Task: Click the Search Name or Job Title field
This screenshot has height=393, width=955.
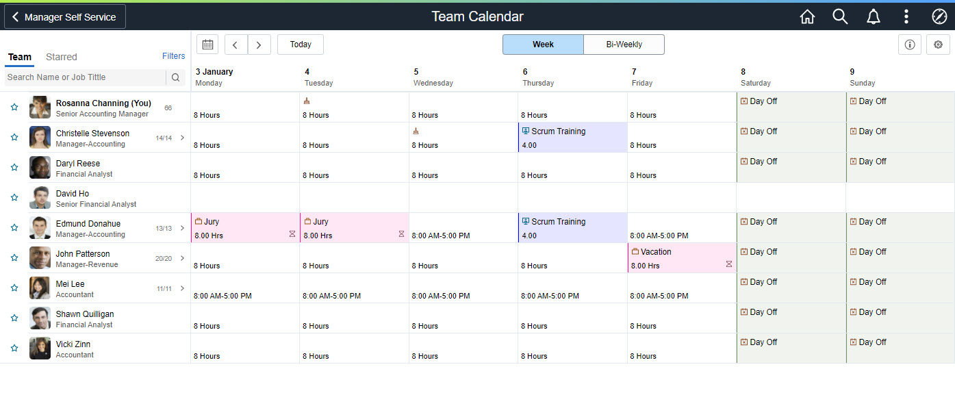Action: [x=85, y=77]
